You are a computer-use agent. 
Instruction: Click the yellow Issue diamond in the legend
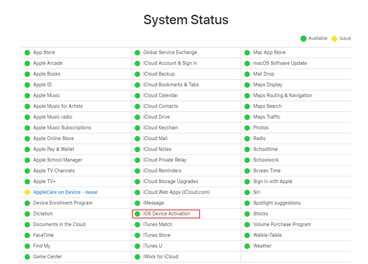pos(334,39)
